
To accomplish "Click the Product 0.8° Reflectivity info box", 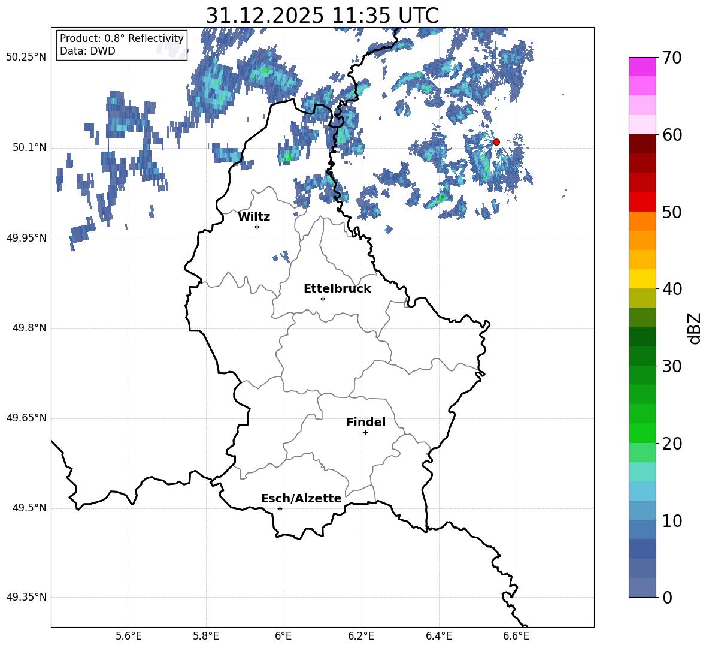I will point(122,44).
